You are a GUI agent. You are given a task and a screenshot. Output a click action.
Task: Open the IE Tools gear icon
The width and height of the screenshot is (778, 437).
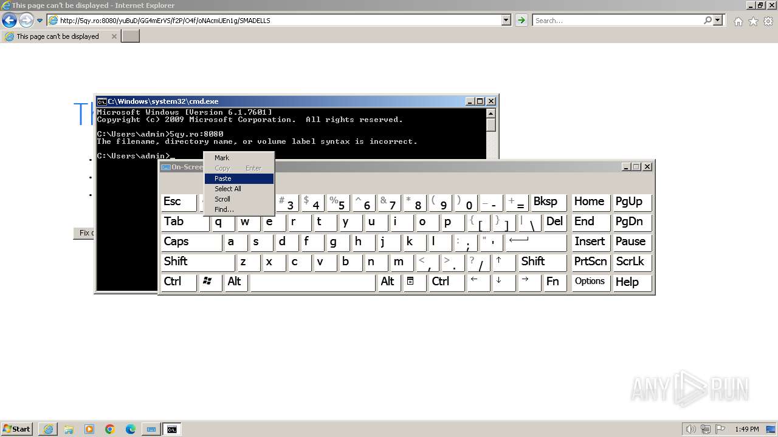[768, 21]
